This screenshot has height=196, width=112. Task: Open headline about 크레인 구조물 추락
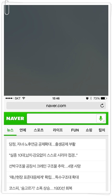(56, 166)
